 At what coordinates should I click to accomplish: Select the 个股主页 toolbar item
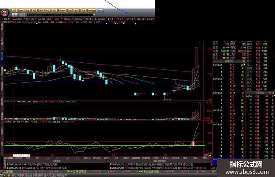6,19
